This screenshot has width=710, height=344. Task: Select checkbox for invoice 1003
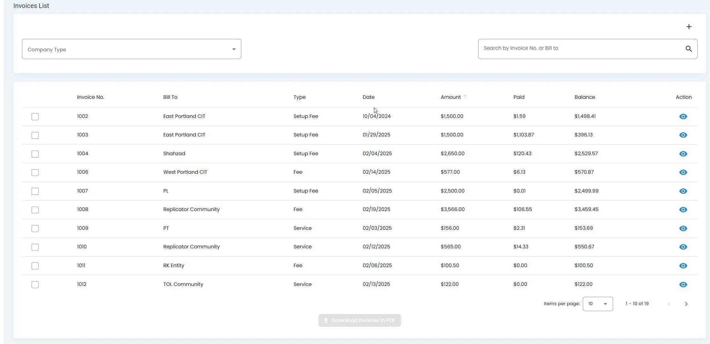[35, 135]
